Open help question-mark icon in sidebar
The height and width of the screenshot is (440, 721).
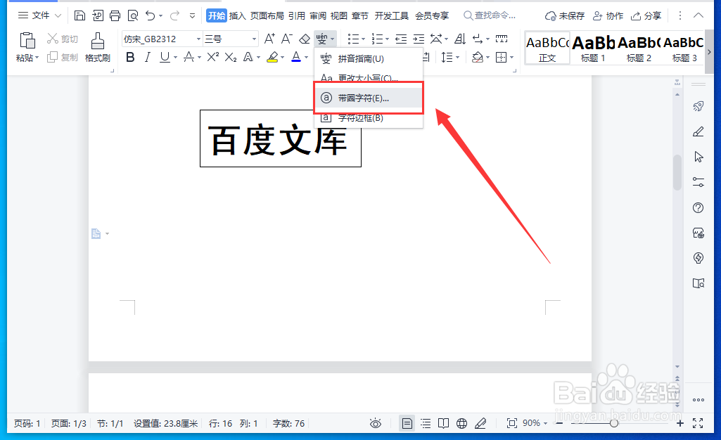[698, 207]
